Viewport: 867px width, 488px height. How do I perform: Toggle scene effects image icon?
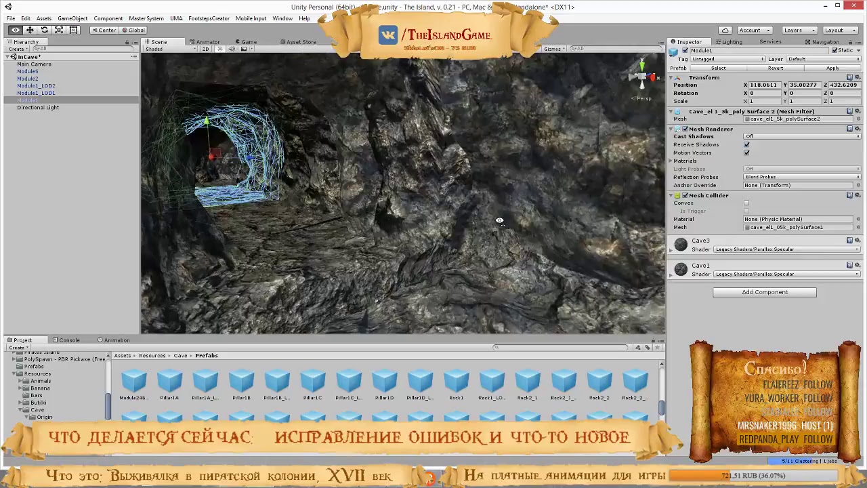click(245, 49)
